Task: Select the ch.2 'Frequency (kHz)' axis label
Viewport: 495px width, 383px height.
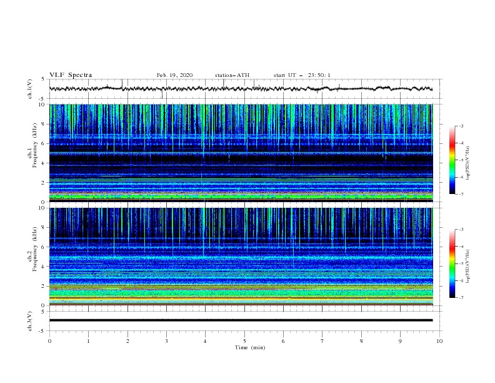Action: 34,249
